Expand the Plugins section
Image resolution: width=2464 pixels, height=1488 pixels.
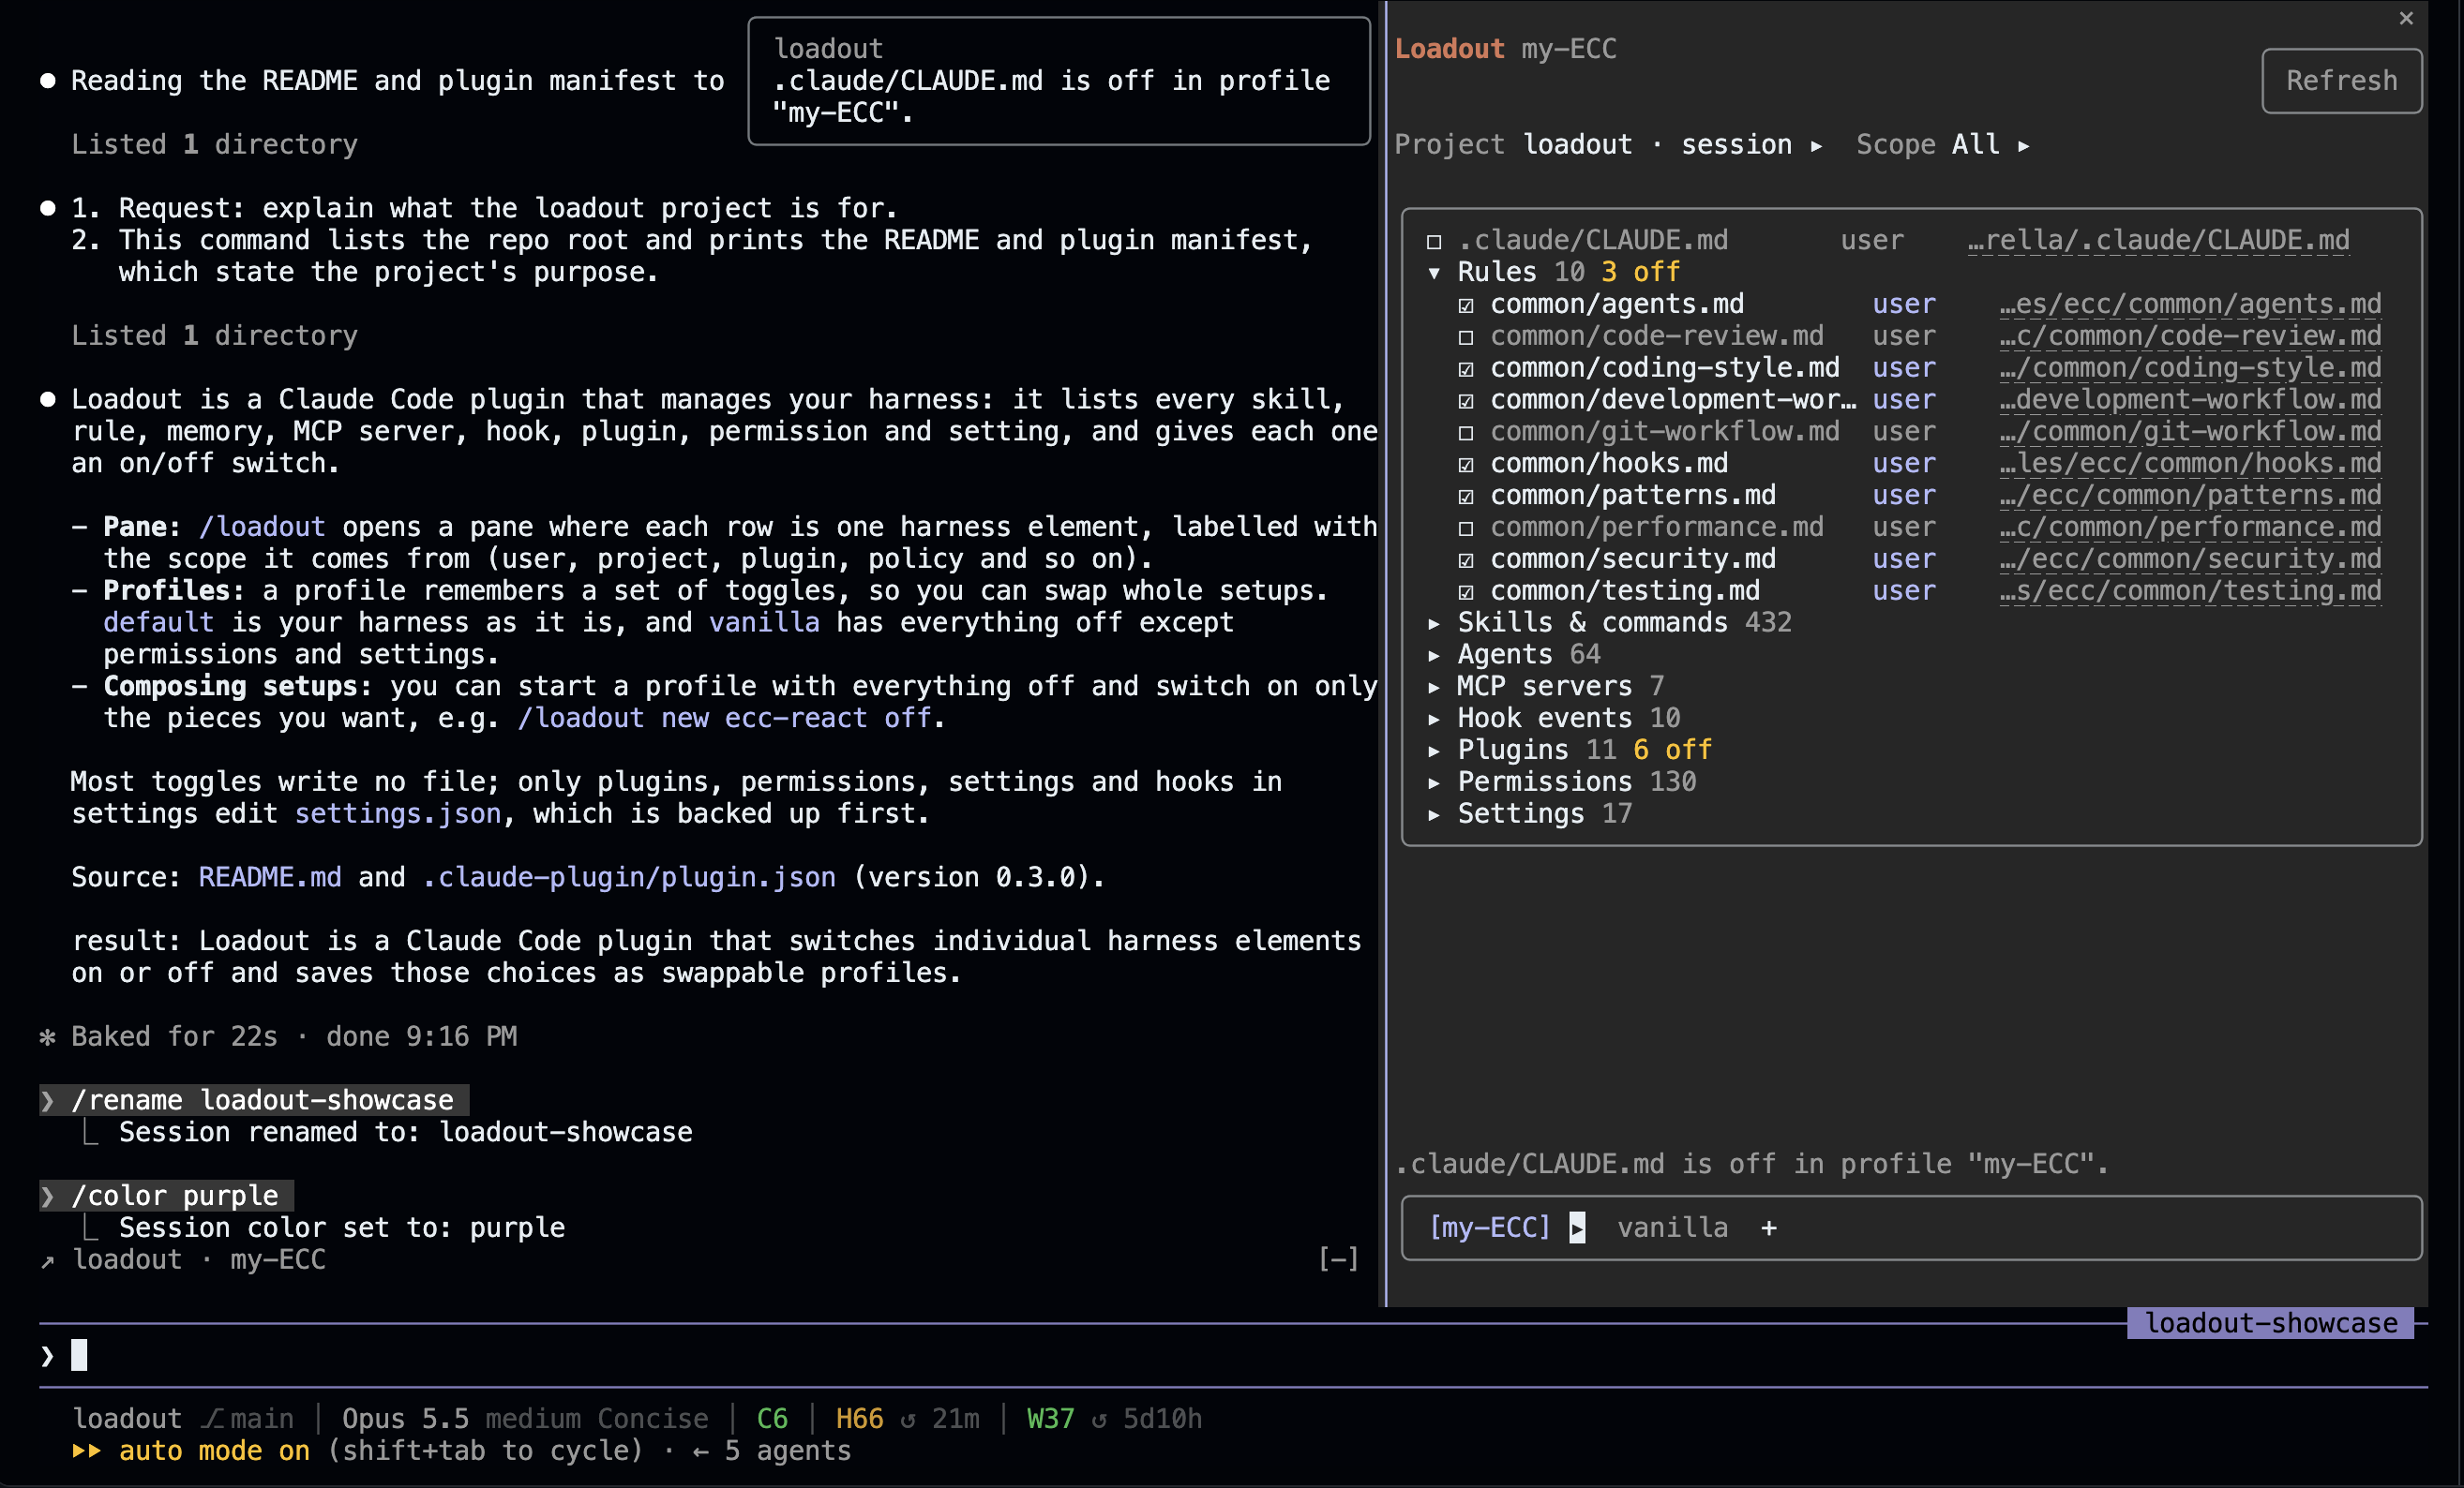coord(1433,751)
